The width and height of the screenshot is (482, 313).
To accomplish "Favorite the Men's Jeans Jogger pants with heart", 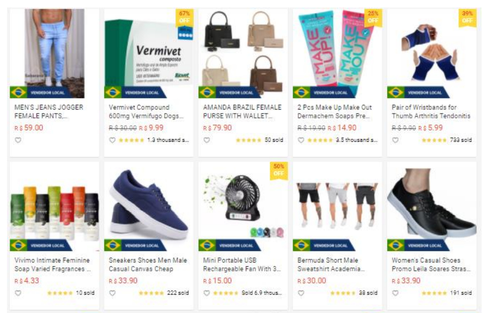I will 18,140.
